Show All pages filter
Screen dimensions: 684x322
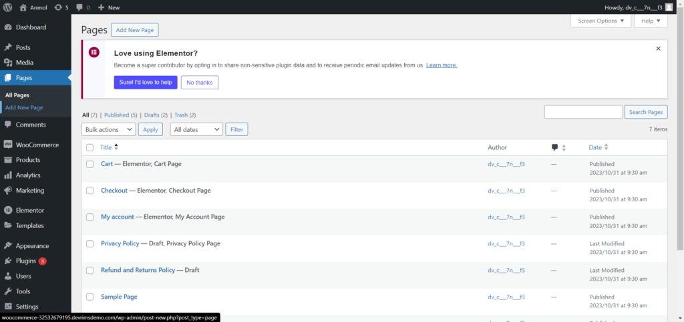pos(85,115)
